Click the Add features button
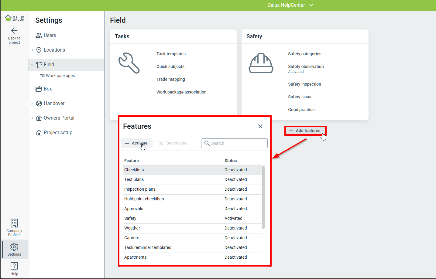The width and height of the screenshot is (436, 279). tap(305, 131)
